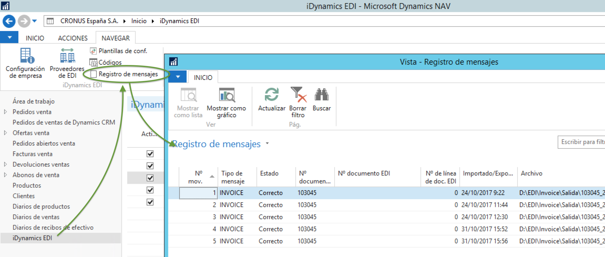The height and width of the screenshot is (257, 605).
Task: Click CRONUS España S.A. in the address bar
Action: (x=89, y=21)
